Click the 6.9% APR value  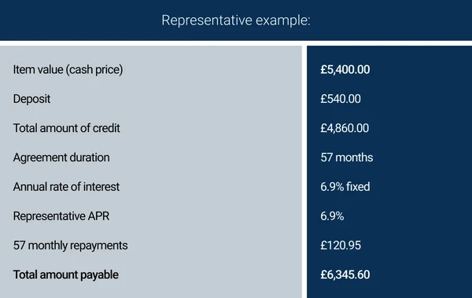coord(332,216)
